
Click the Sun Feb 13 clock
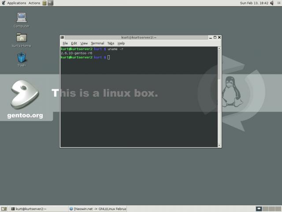click(254, 3)
